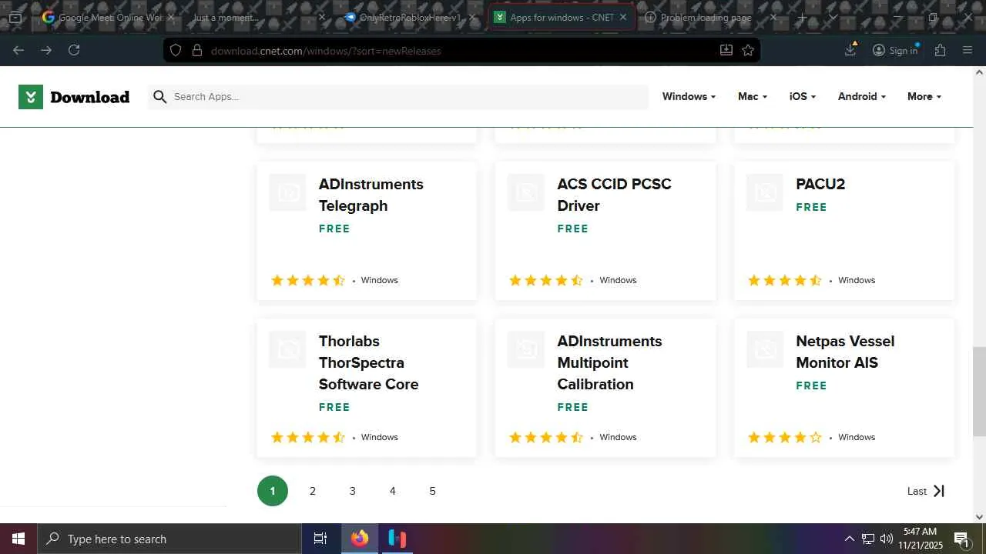The height and width of the screenshot is (554, 986).
Task: Click the ADInstruments Multipoint Calibration placeholder image
Action: point(526,349)
